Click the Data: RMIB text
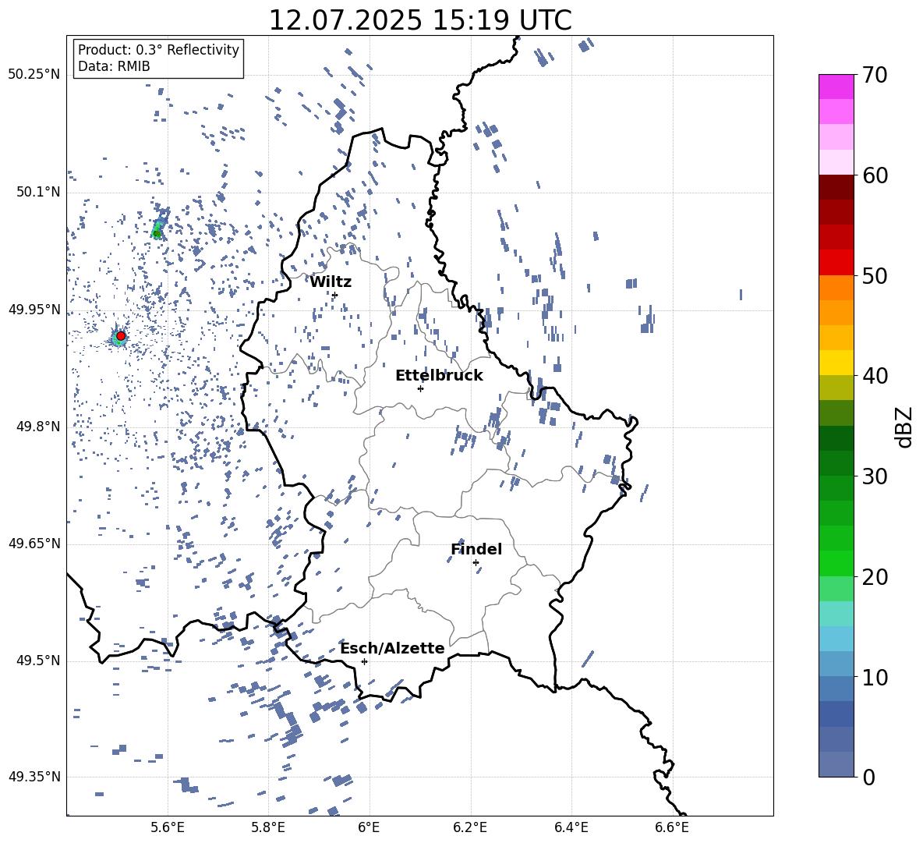The width and height of the screenshot is (923, 843). (x=114, y=66)
